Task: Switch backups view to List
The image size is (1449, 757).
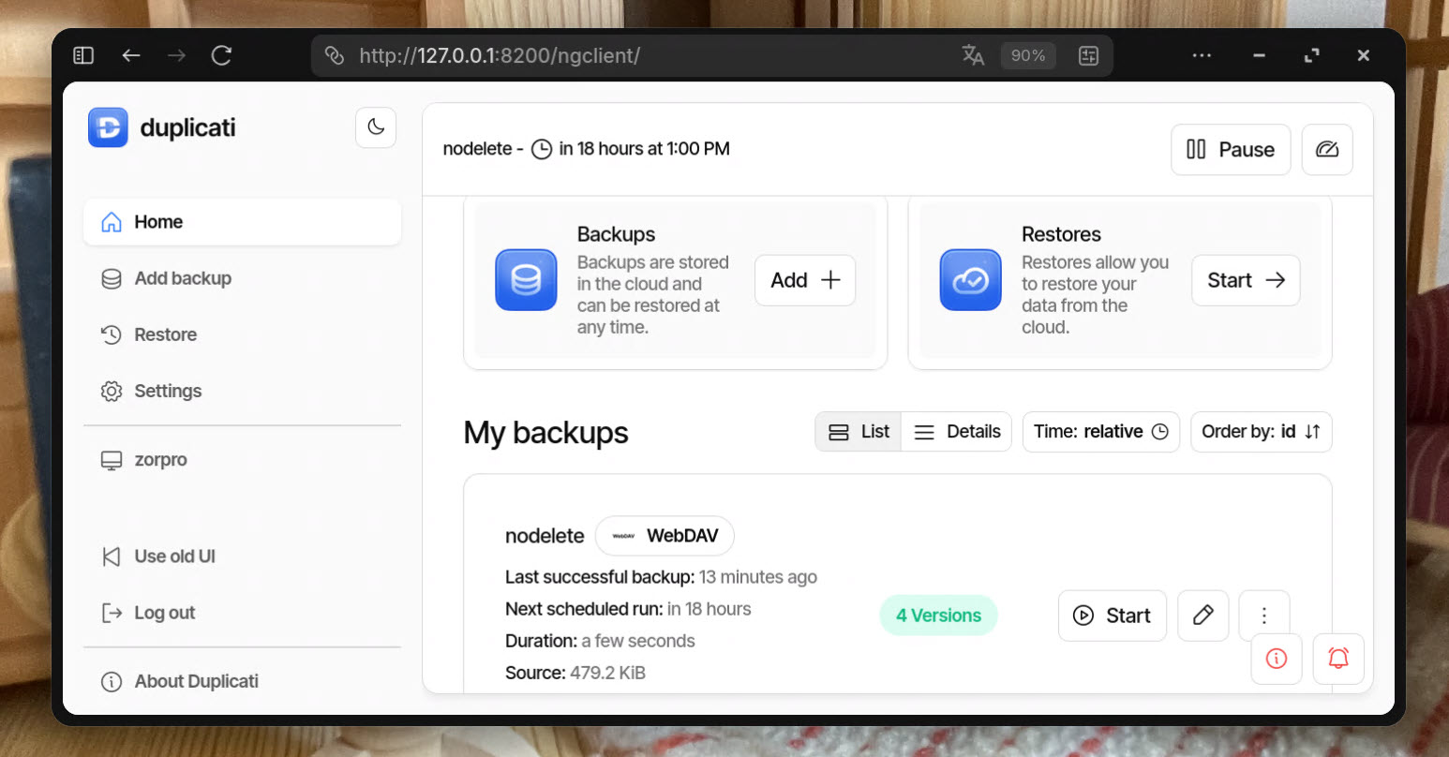Action: click(x=859, y=432)
